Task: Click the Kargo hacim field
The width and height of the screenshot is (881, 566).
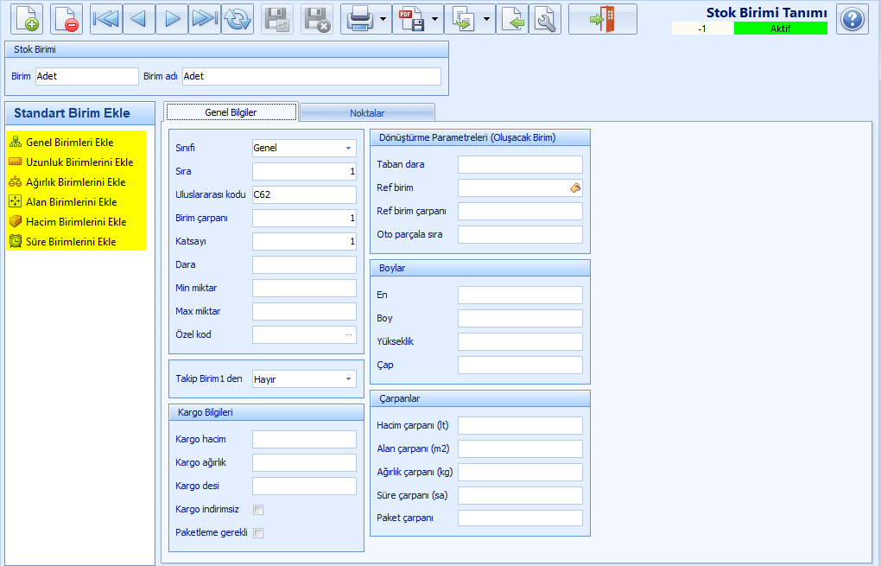Action: (x=304, y=440)
